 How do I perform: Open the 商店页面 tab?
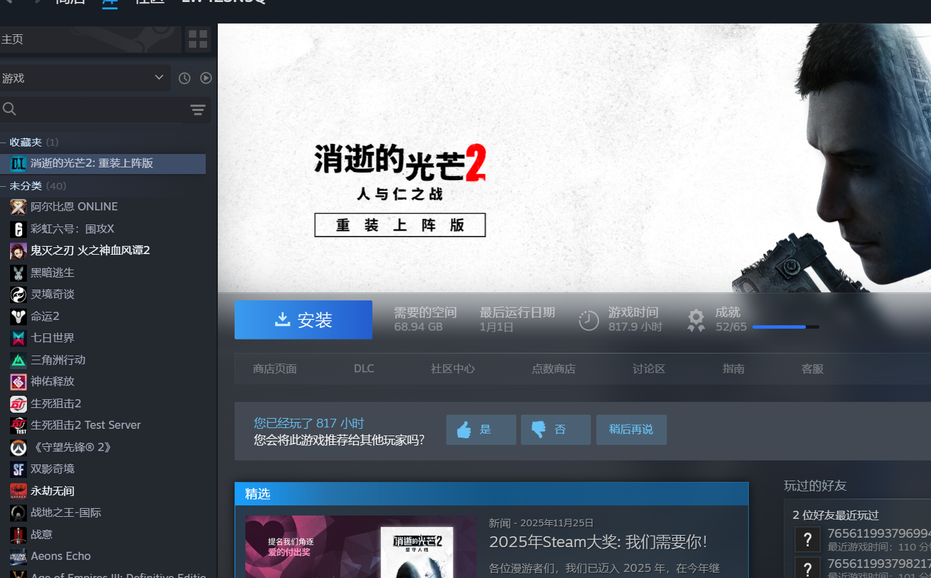[275, 369]
